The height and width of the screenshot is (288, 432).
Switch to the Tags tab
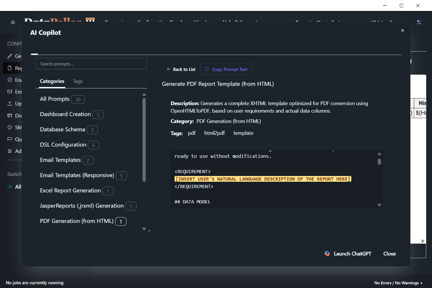[78, 82]
